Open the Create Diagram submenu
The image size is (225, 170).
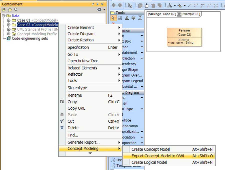(81, 34)
